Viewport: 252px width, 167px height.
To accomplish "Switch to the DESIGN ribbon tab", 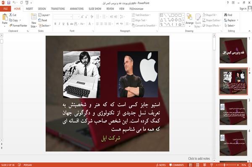I will coord(42,9).
